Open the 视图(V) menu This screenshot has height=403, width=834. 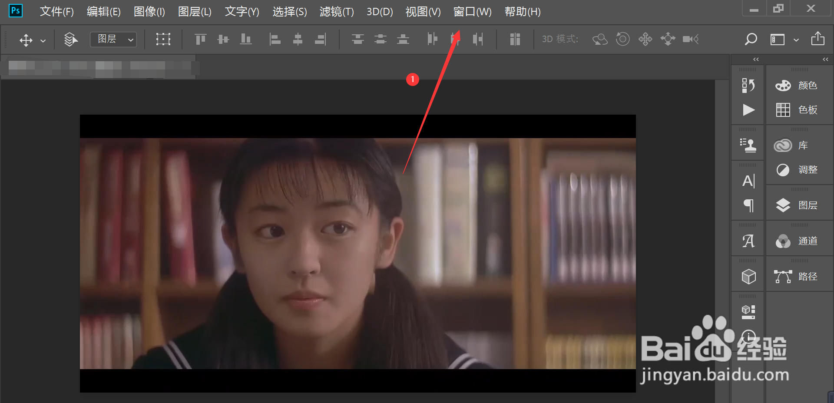[x=423, y=12]
